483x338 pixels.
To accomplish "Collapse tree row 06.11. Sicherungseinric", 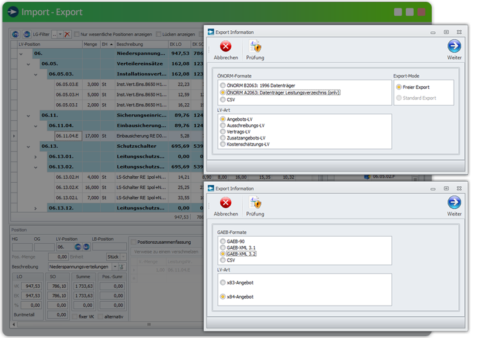I will coord(28,115).
